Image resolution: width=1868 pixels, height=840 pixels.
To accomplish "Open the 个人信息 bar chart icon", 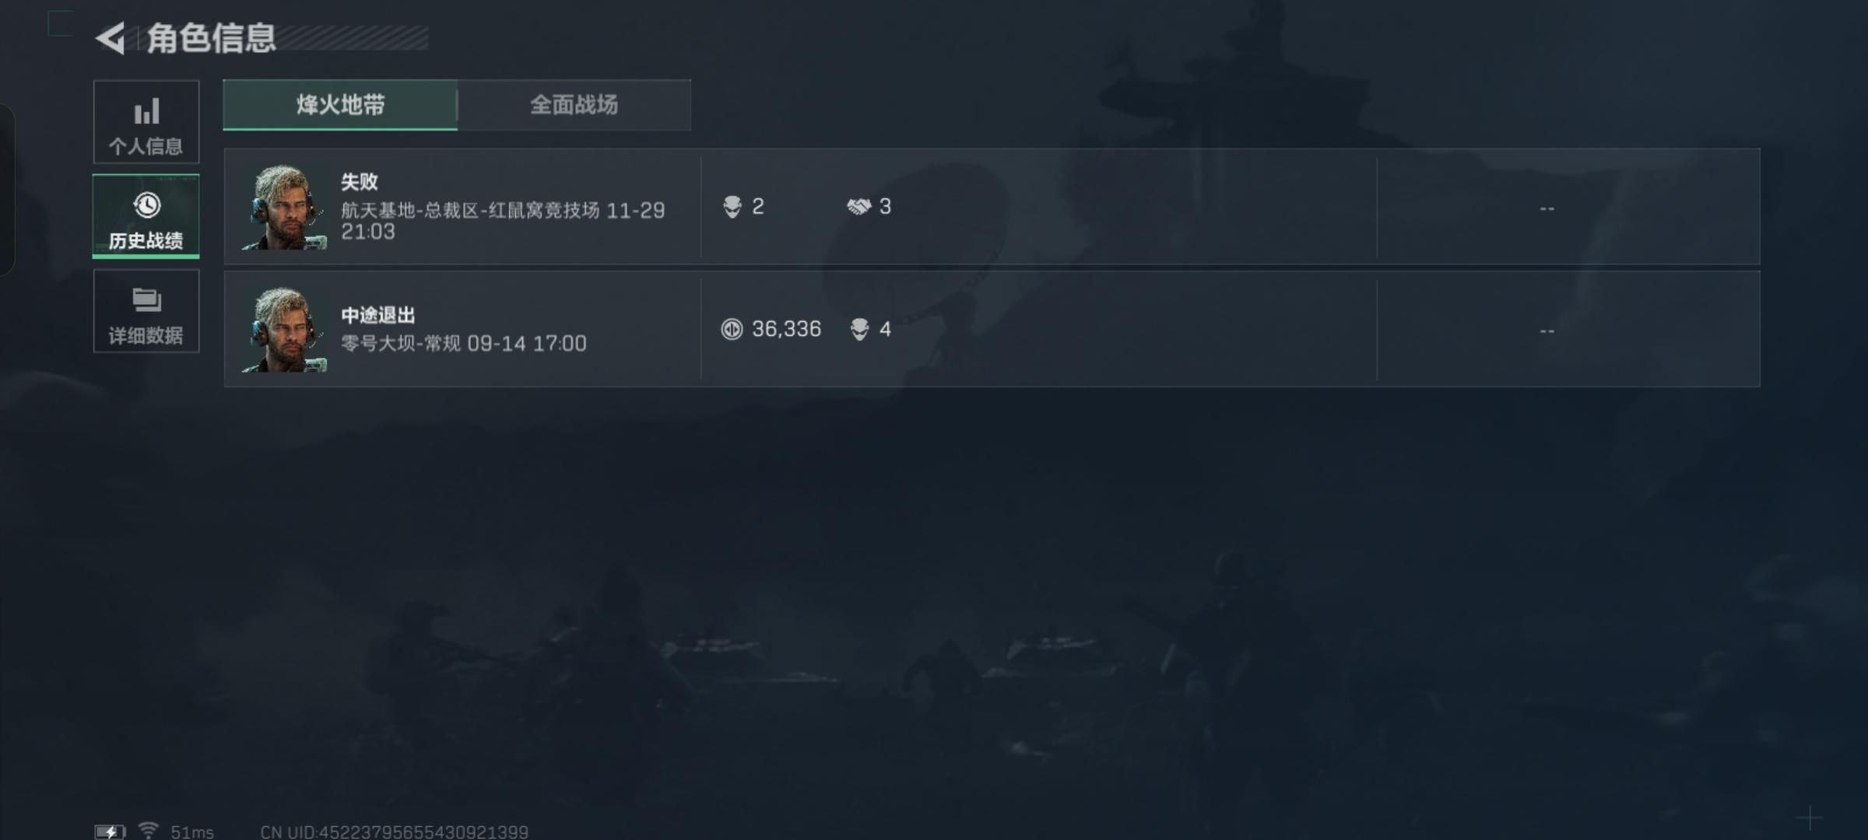I will pos(146,111).
